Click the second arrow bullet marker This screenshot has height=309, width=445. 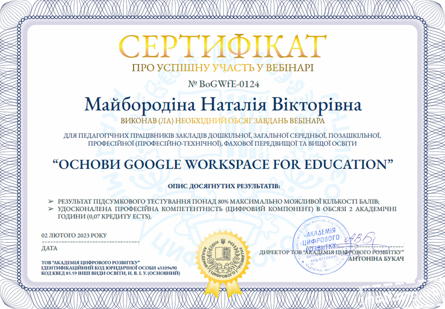tap(51, 209)
